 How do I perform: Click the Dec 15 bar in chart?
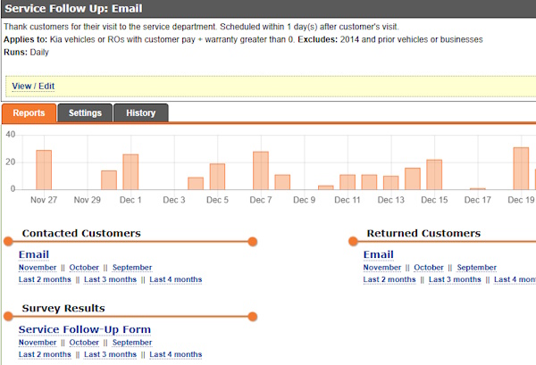[434, 175]
